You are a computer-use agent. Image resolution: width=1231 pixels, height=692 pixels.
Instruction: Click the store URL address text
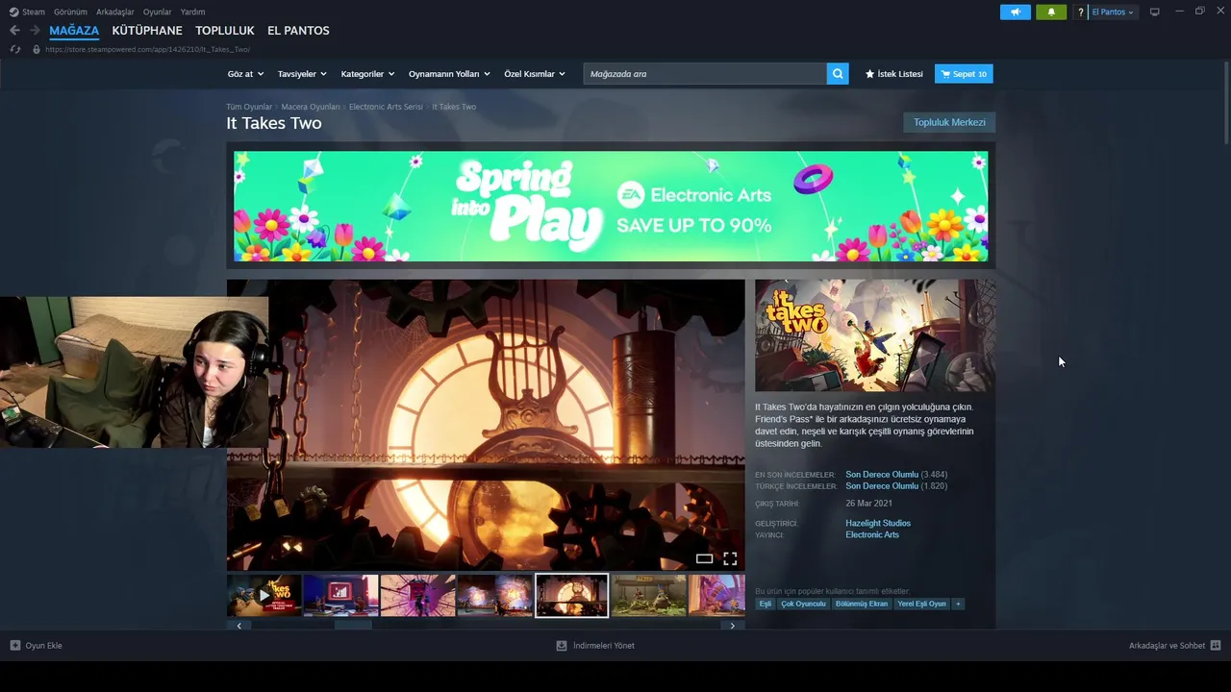(x=148, y=49)
